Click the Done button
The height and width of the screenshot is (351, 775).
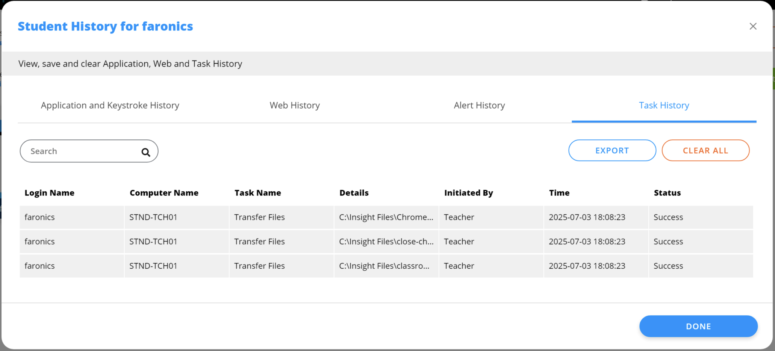(698, 326)
